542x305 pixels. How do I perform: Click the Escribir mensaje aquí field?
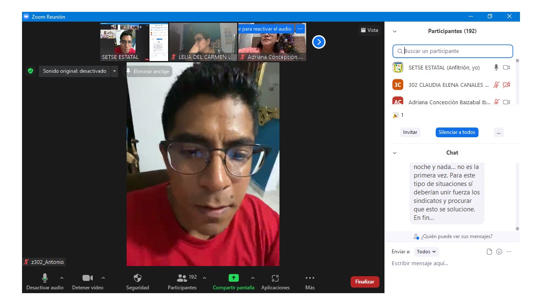coord(452,263)
